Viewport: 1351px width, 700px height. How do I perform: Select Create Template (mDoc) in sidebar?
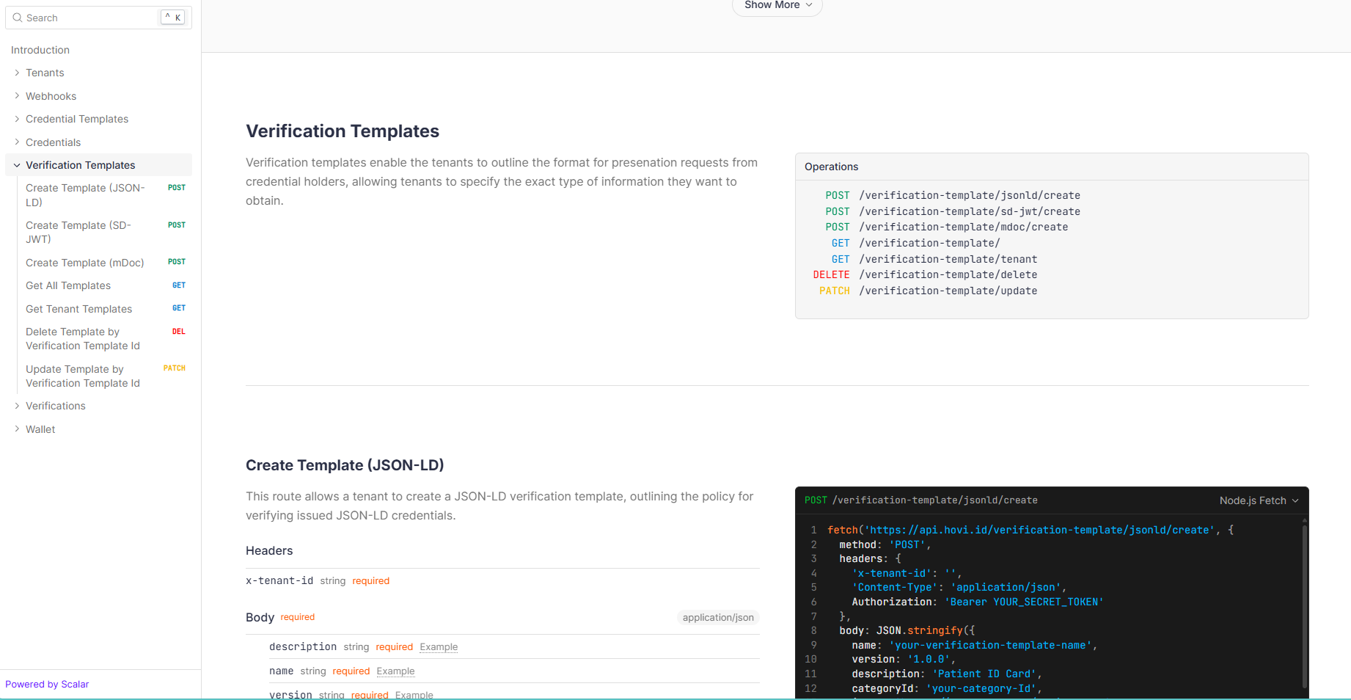pyautogui.click(x=85, y=263)
